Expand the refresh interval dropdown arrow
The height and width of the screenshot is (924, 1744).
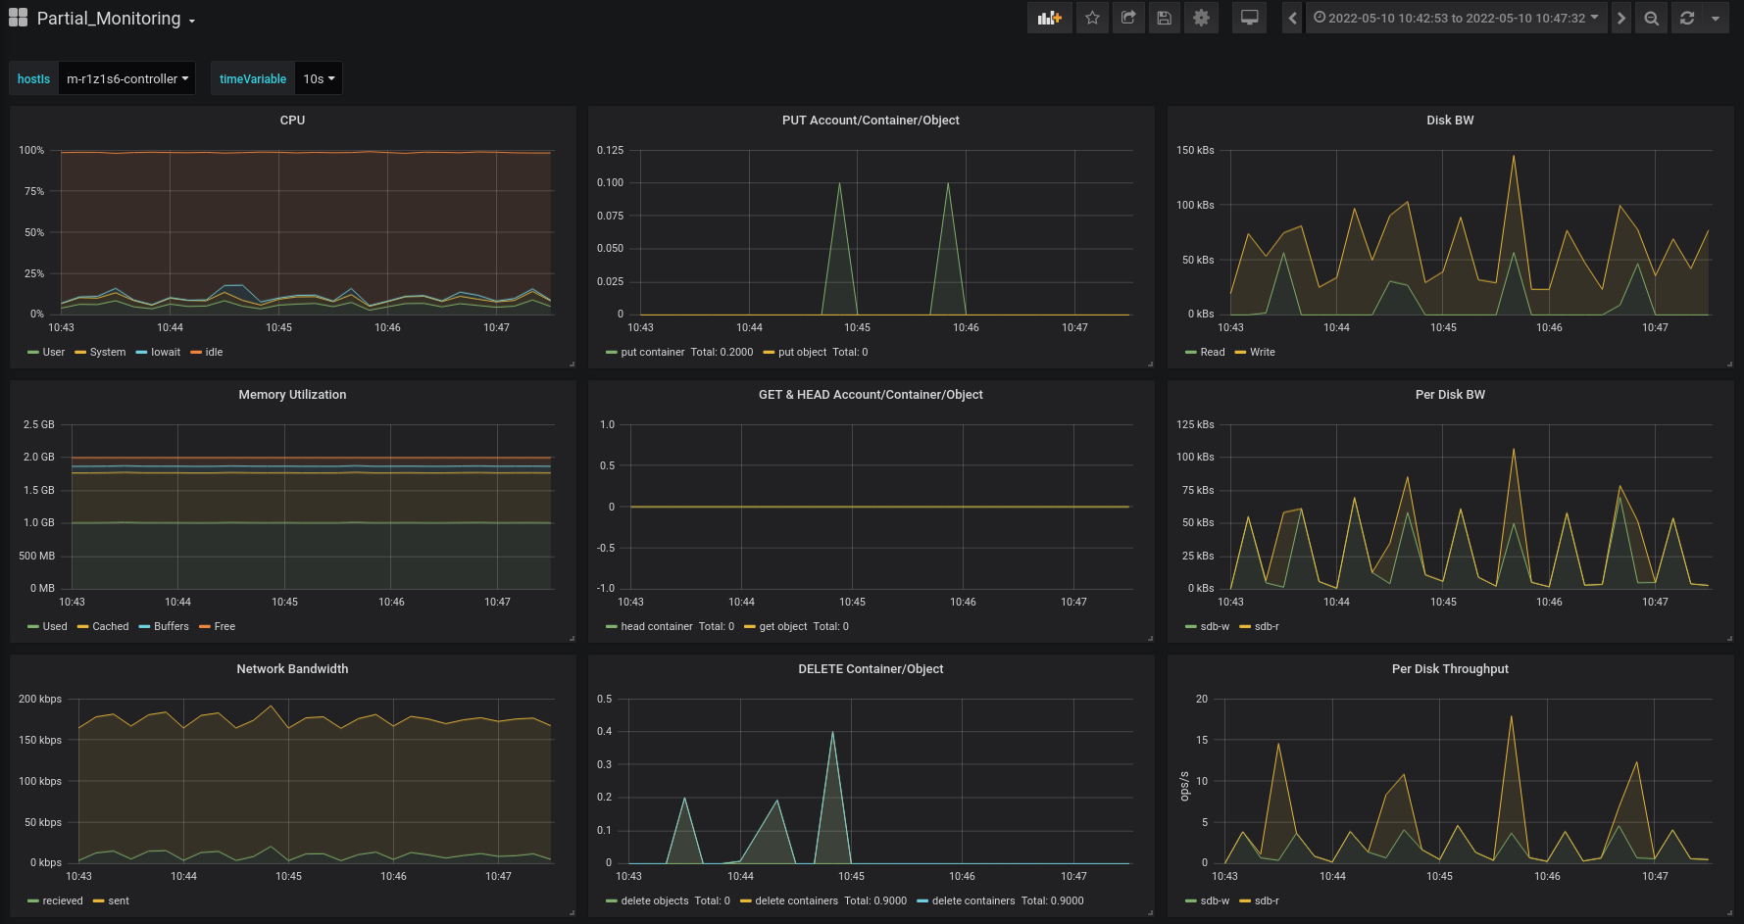[1716, 18]
